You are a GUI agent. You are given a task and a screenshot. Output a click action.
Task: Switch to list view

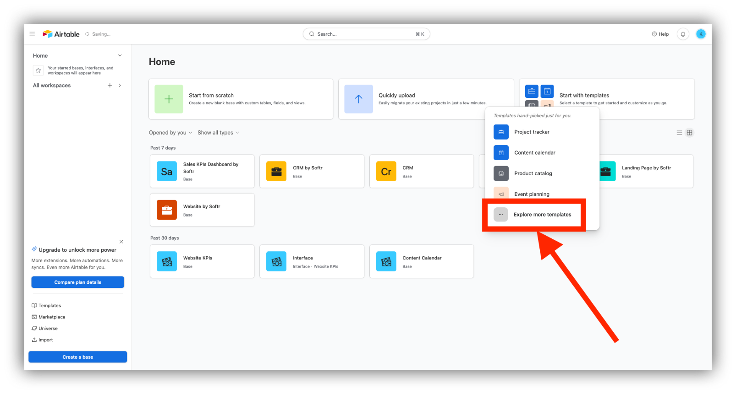(679, 133)
